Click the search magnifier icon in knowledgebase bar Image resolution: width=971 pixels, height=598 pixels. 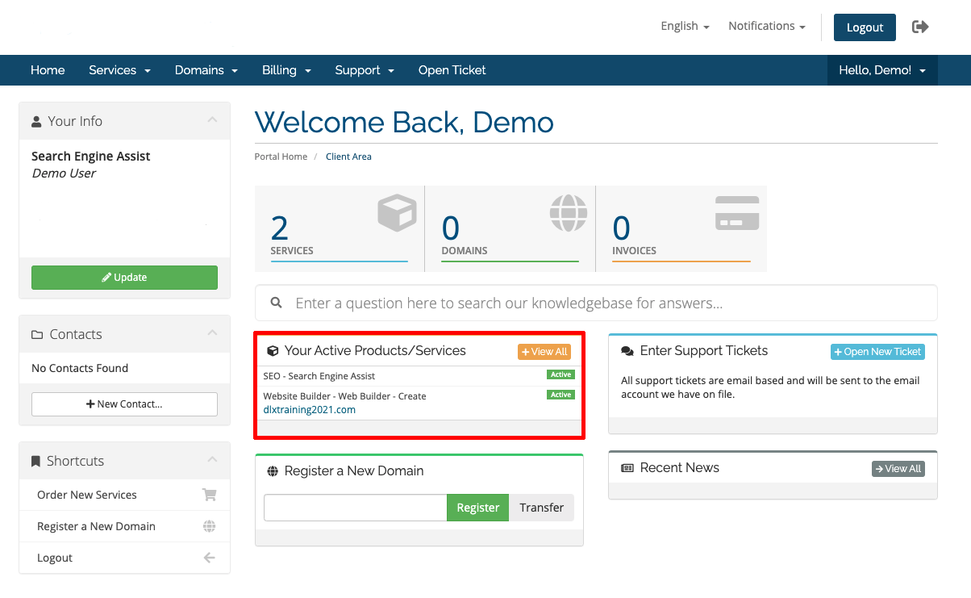click(277, 303)
